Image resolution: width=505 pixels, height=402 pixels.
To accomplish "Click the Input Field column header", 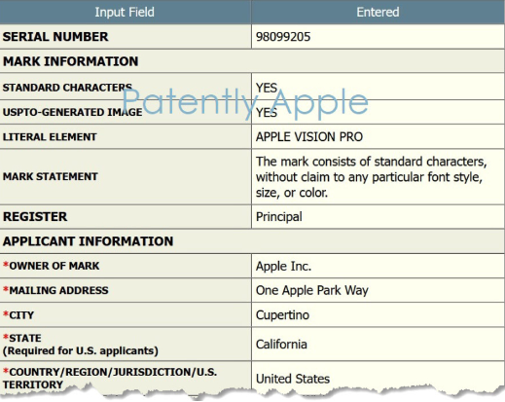I will tap(125, 13).
